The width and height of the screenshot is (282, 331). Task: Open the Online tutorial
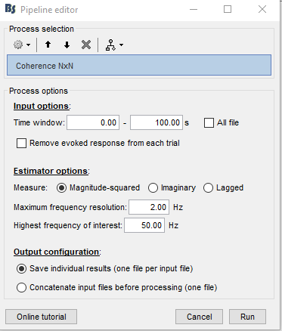coord(42,317)
